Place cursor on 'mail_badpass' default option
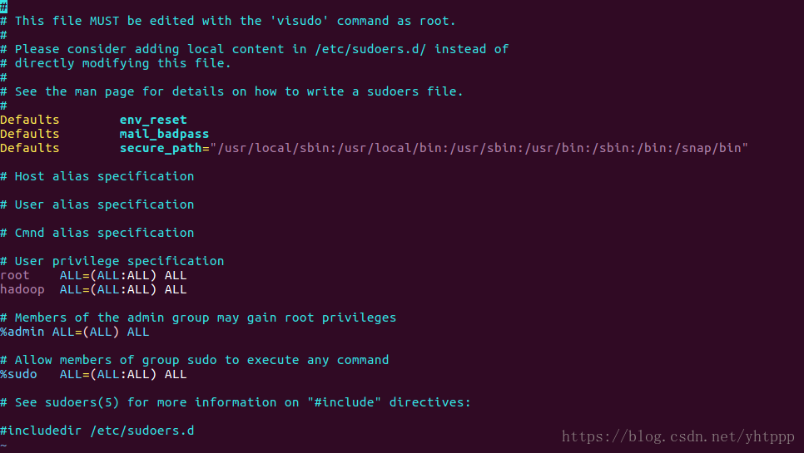The width and height of the screenshot is (804, 453). pos(164,134)
